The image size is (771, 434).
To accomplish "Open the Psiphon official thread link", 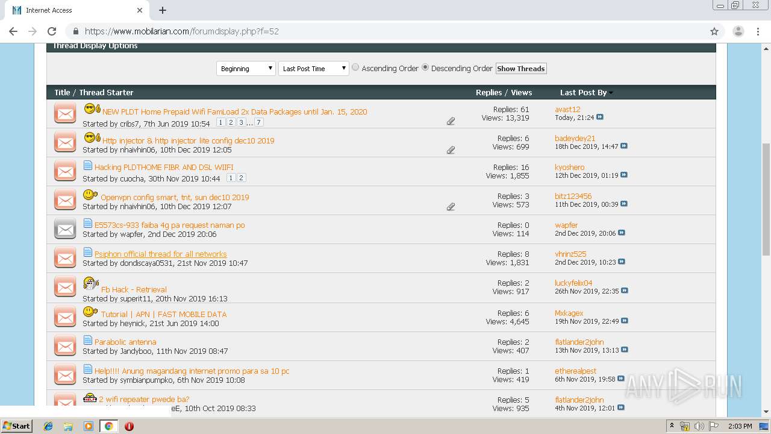I will (161, 254).
